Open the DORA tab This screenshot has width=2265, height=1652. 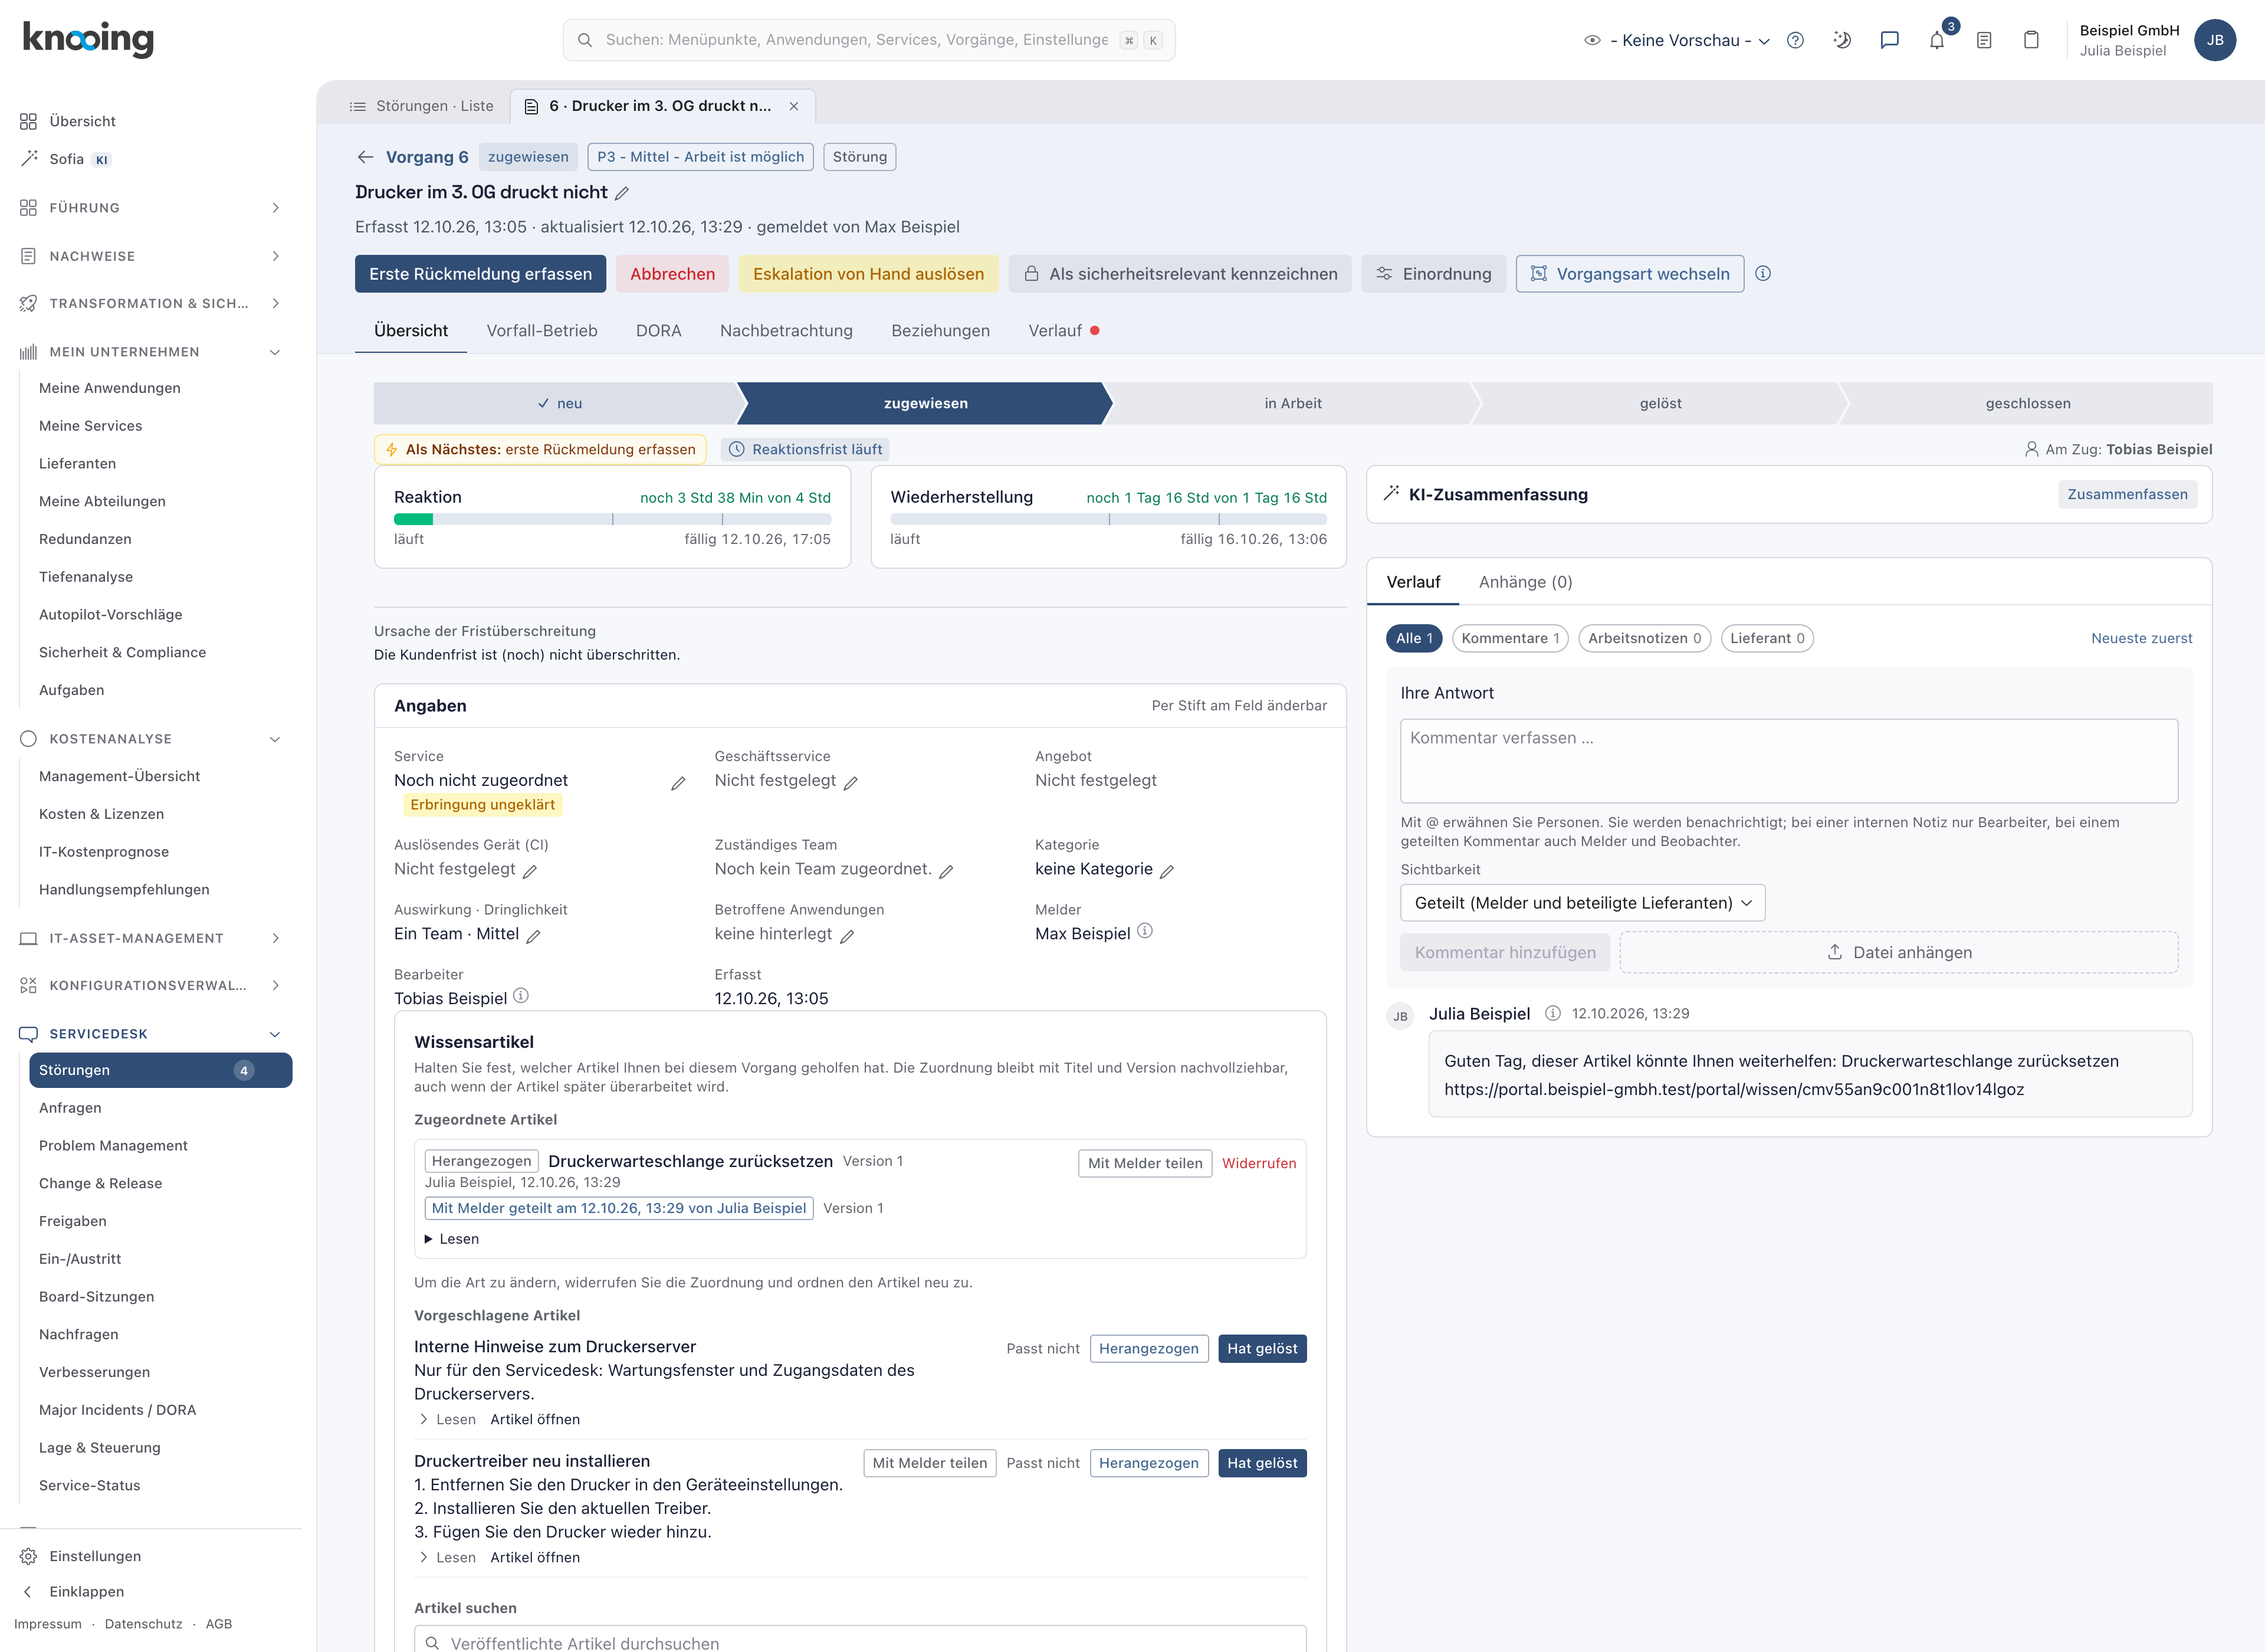click(659, 331)
